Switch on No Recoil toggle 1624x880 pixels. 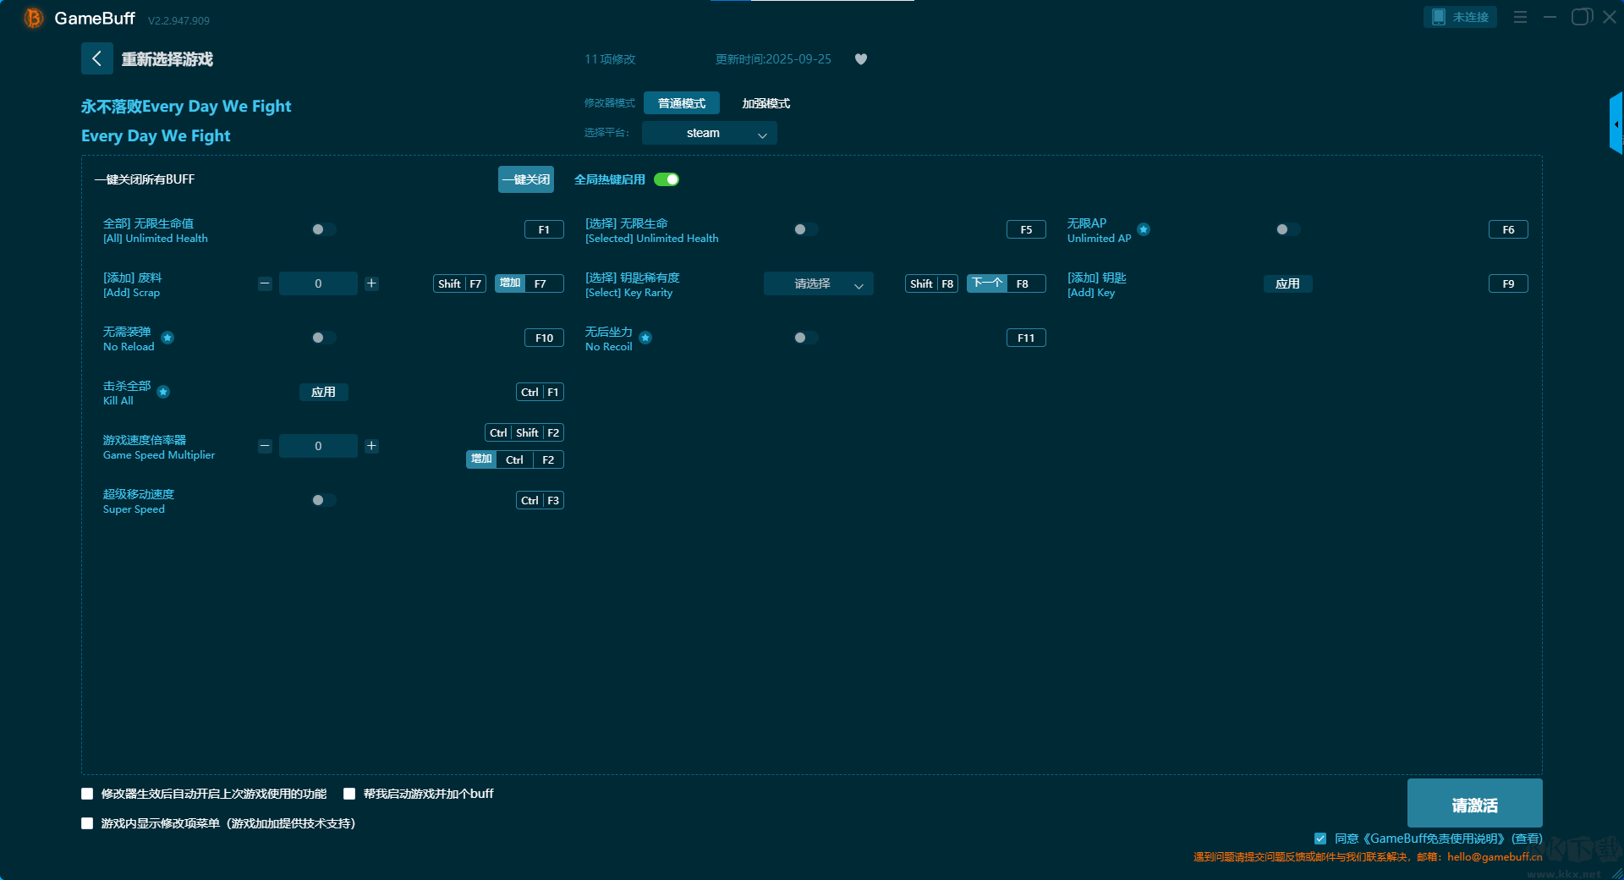click(x=805, y=338)
